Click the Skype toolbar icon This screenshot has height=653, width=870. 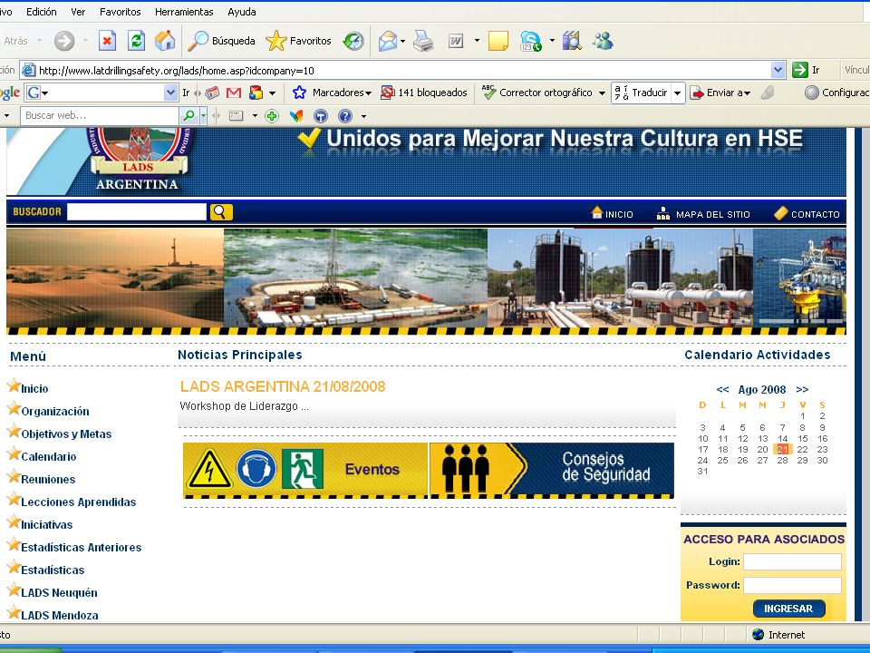pyautogui.click(x=531, y=41)
